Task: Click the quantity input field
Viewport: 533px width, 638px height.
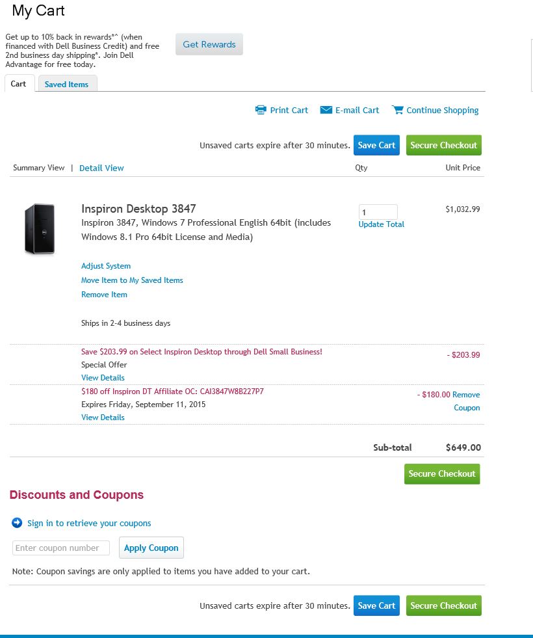Action: pos(378,212)
